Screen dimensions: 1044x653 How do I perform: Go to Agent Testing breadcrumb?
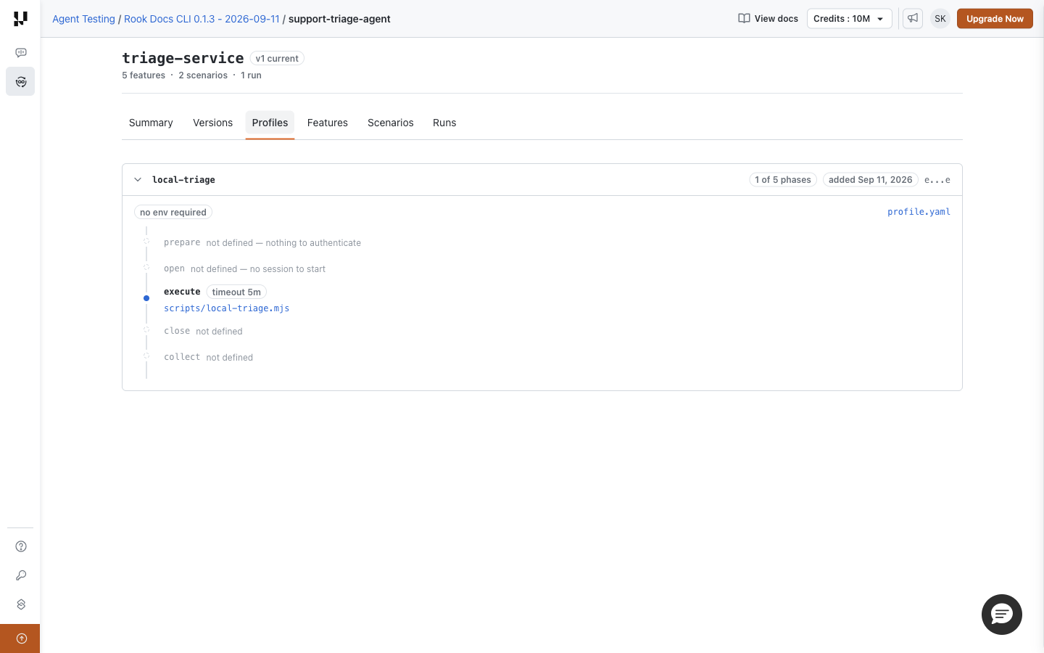(83, 19)
